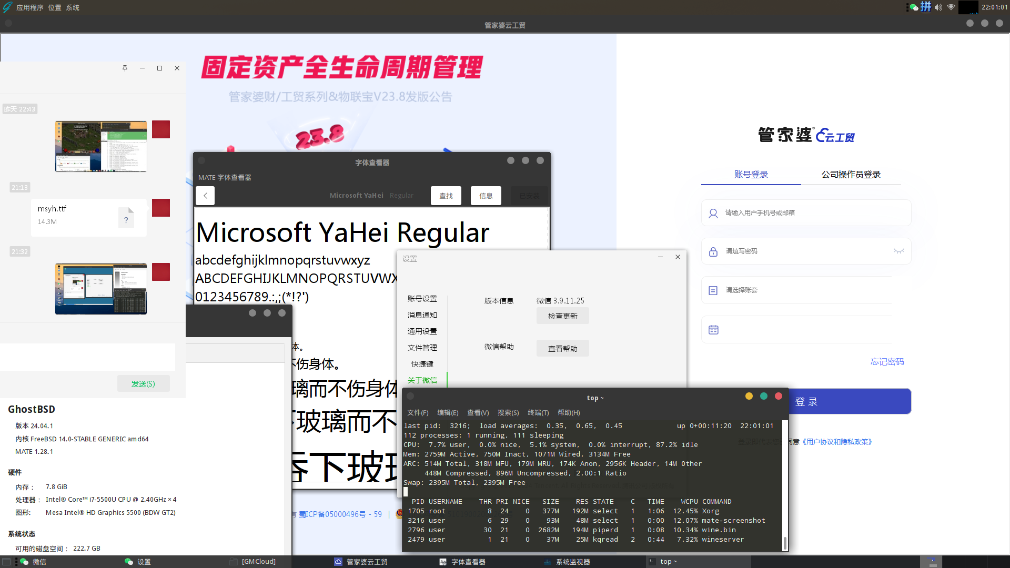This screenshot has height=568, width=1010.
Task: Click the volume speaker icon in top panel
Action: (938, 7)
